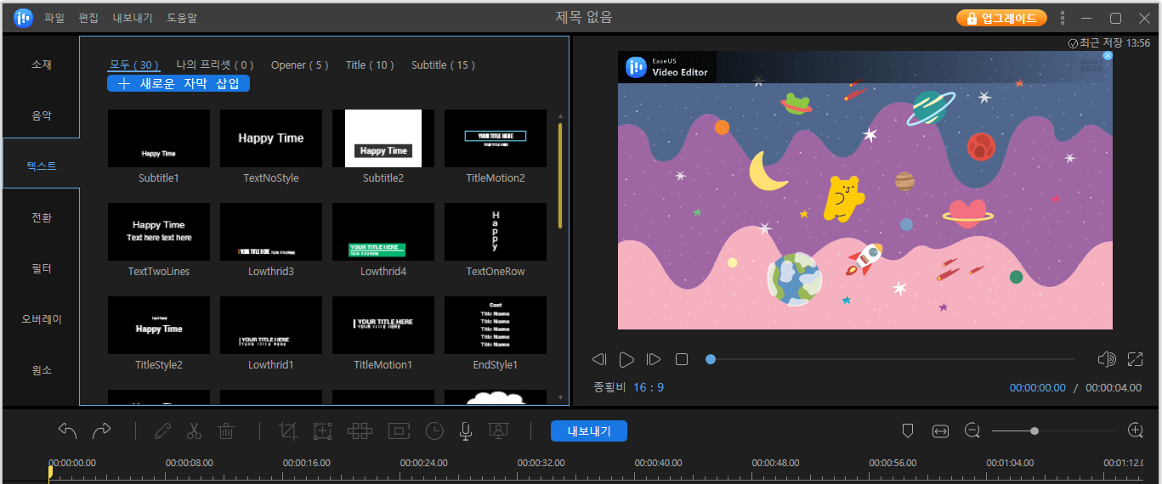Viewport: 1162px width, 484px height.
Task: Select the EndStyle1 credits preset
Action: (496, 325)
